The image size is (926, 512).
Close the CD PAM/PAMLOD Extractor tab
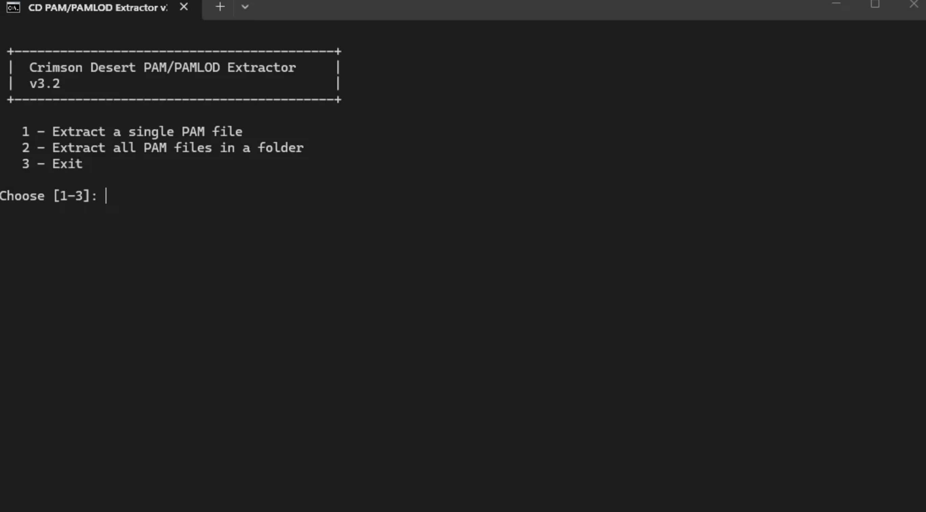point(184,7)
